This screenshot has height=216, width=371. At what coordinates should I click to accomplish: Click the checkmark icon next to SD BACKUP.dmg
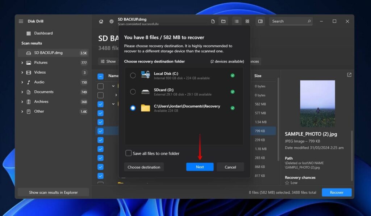[x=111, y=21]
